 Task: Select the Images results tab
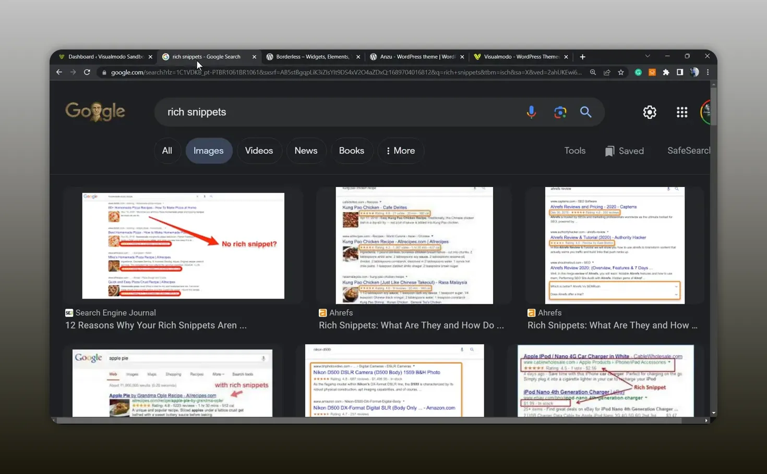point(209,151)
